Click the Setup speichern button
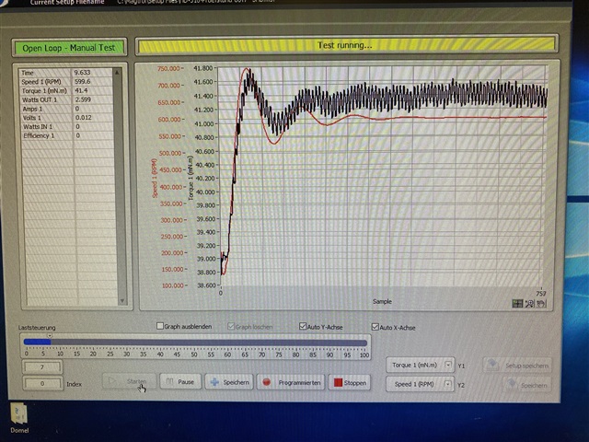This screenshot has width=589, height=442. pyautogui.click(x=517, y=365)
